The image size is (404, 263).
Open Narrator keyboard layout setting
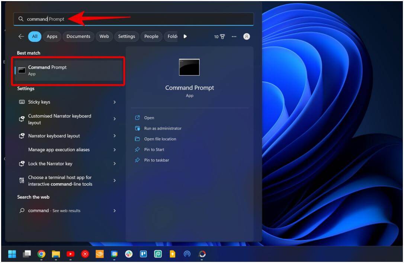pyautogui.click(x=68, y=136)
